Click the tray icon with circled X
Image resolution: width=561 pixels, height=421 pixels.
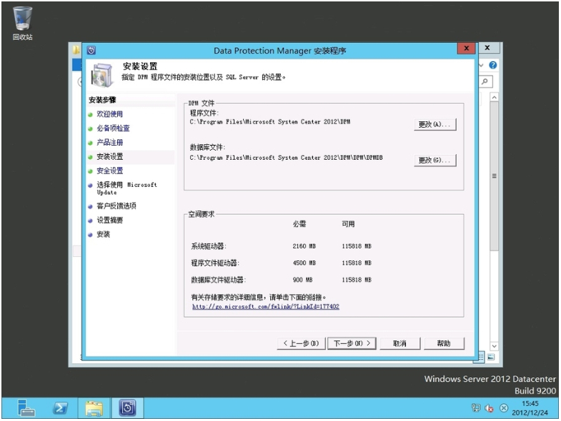pos(503,407)
